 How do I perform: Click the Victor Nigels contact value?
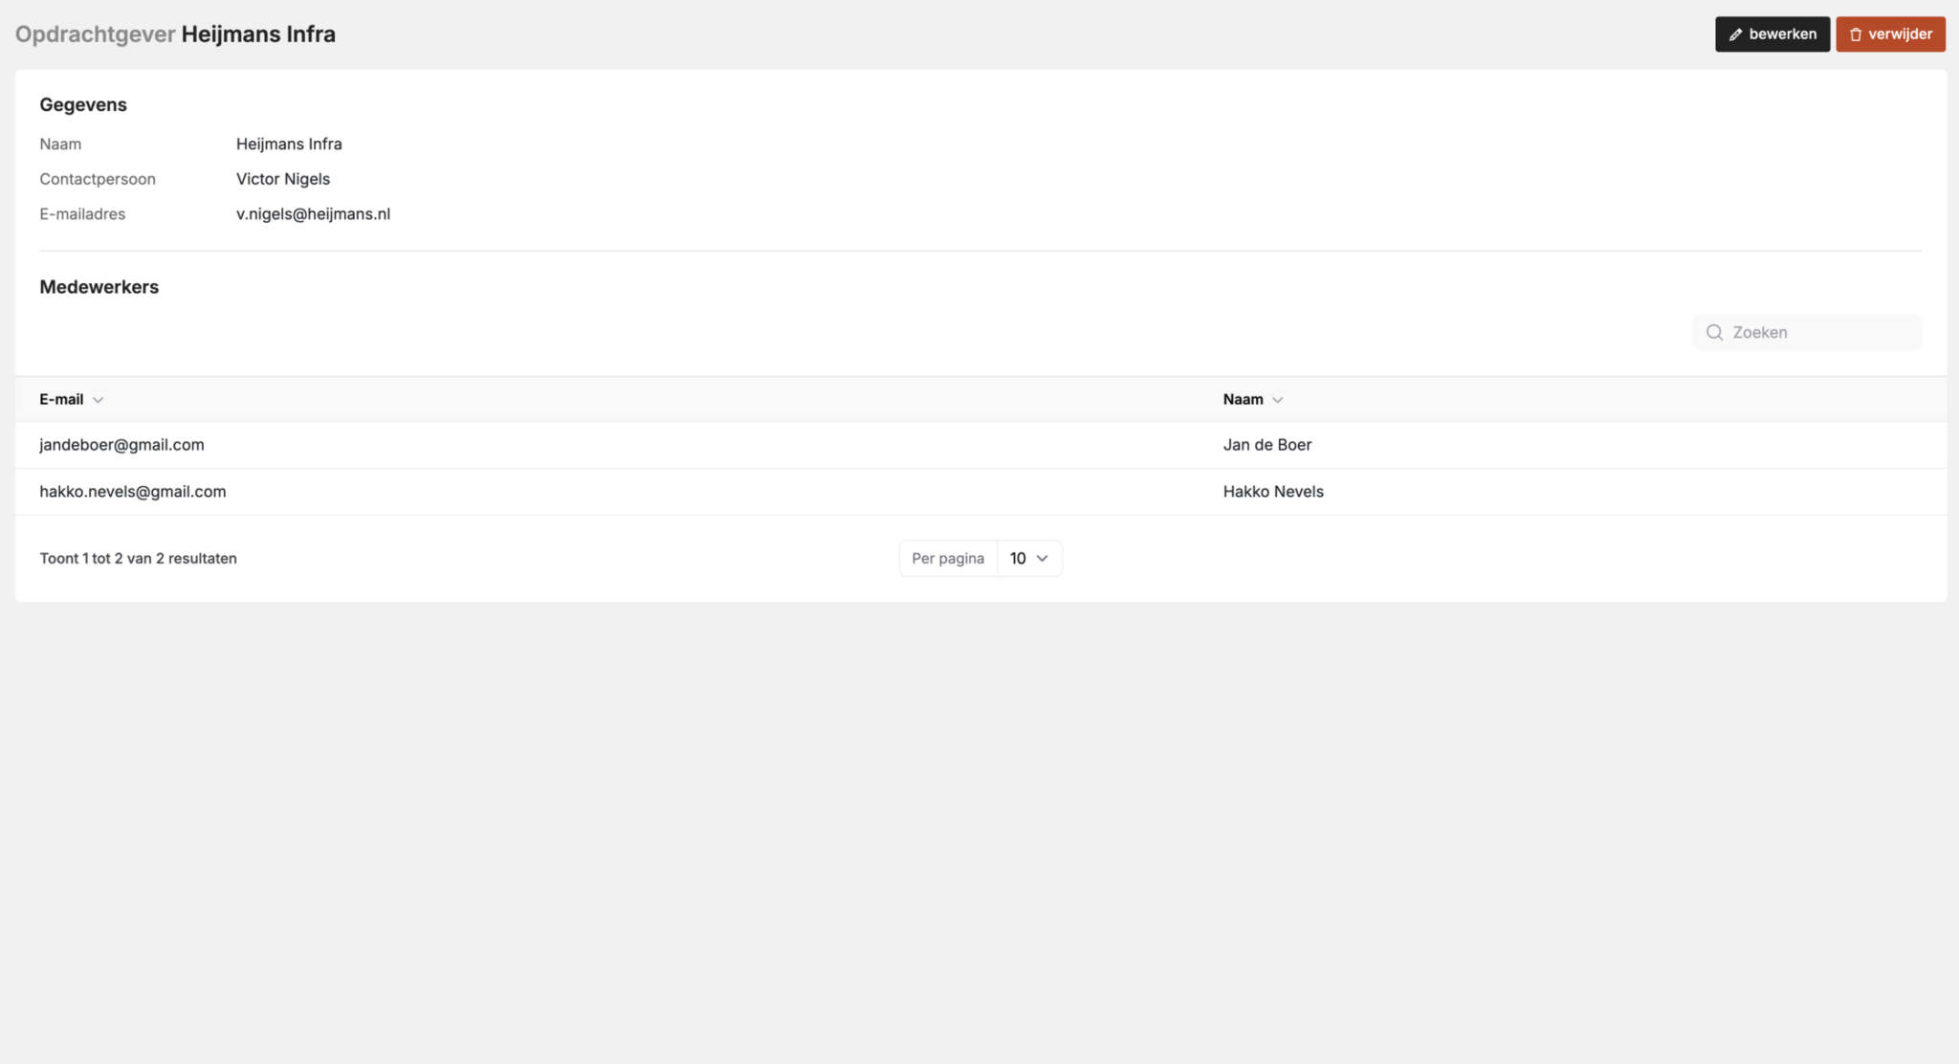pyautogui.click(x=283, y=179)
